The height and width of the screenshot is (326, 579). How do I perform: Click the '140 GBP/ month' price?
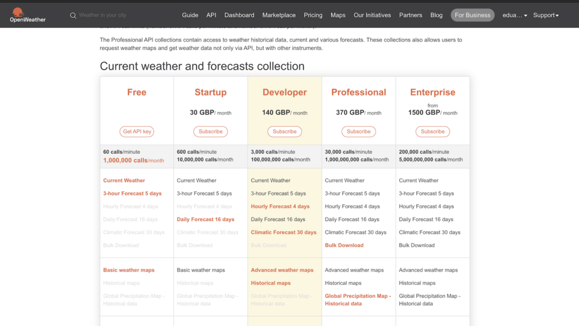click(285, 112)
